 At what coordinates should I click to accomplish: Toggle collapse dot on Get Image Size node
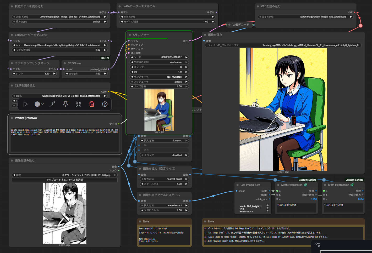(238, 185)
